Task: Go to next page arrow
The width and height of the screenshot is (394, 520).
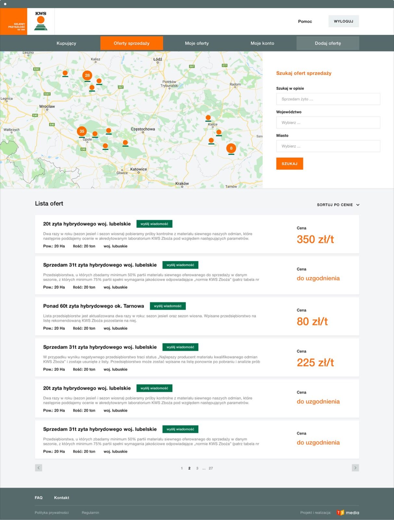Action: [355, 468]
